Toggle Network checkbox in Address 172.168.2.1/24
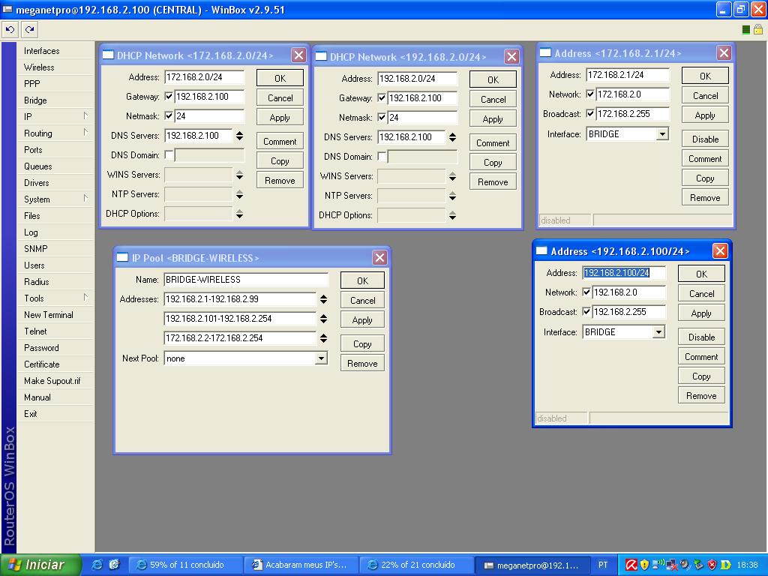The width and height of the screenshot is (768, 576). tap(590, 94)
